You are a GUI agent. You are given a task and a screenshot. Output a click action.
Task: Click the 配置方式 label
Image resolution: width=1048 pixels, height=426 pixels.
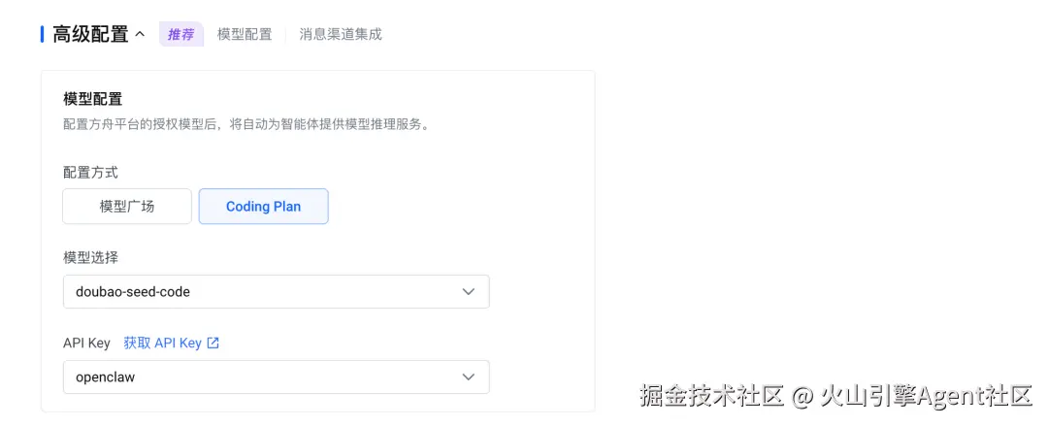click(90, 172)
